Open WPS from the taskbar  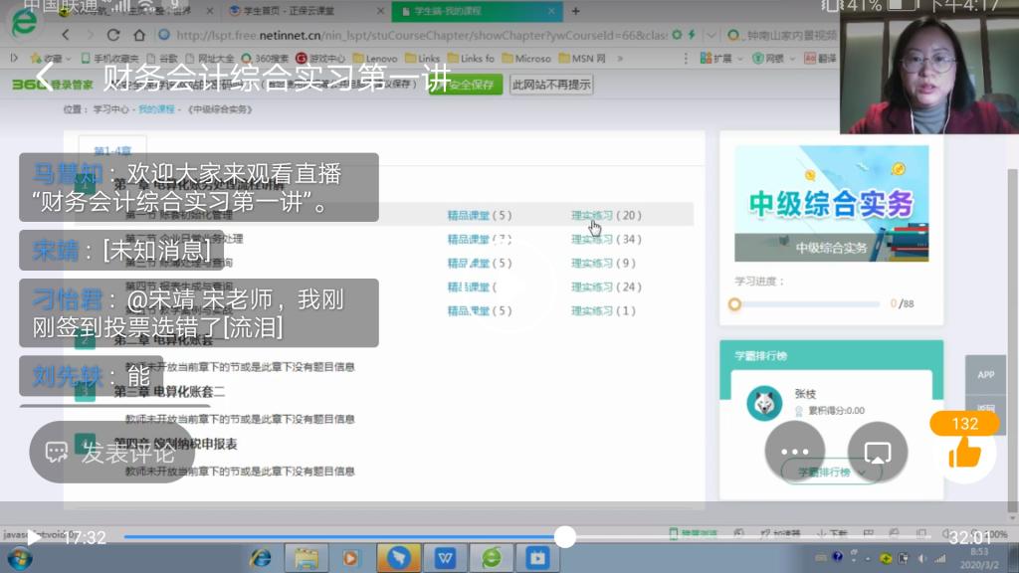click(x=445, y=557)
